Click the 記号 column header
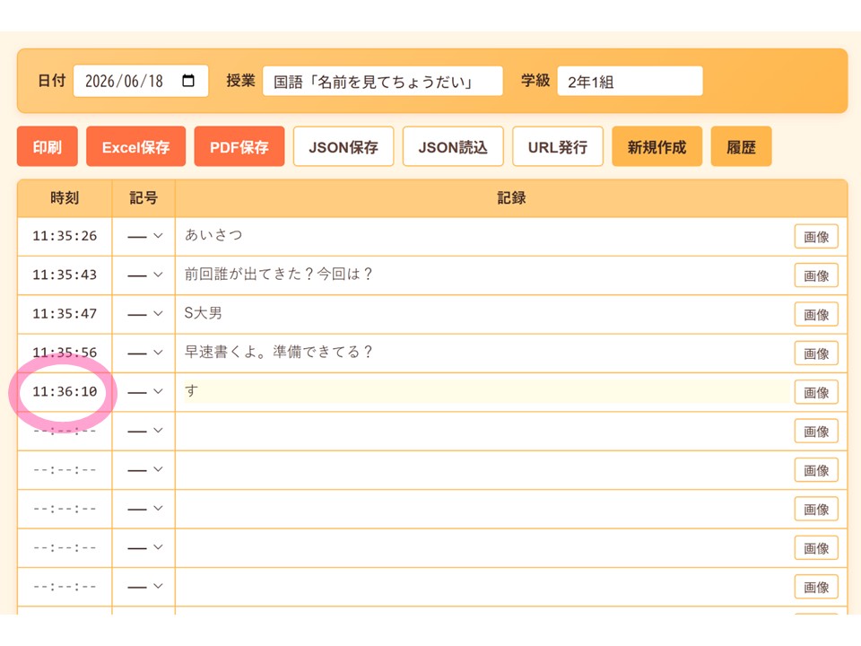Screen dimensions: 861x646 [x=143, y=197]
